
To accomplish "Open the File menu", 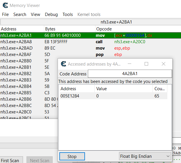I will (5, 15).
